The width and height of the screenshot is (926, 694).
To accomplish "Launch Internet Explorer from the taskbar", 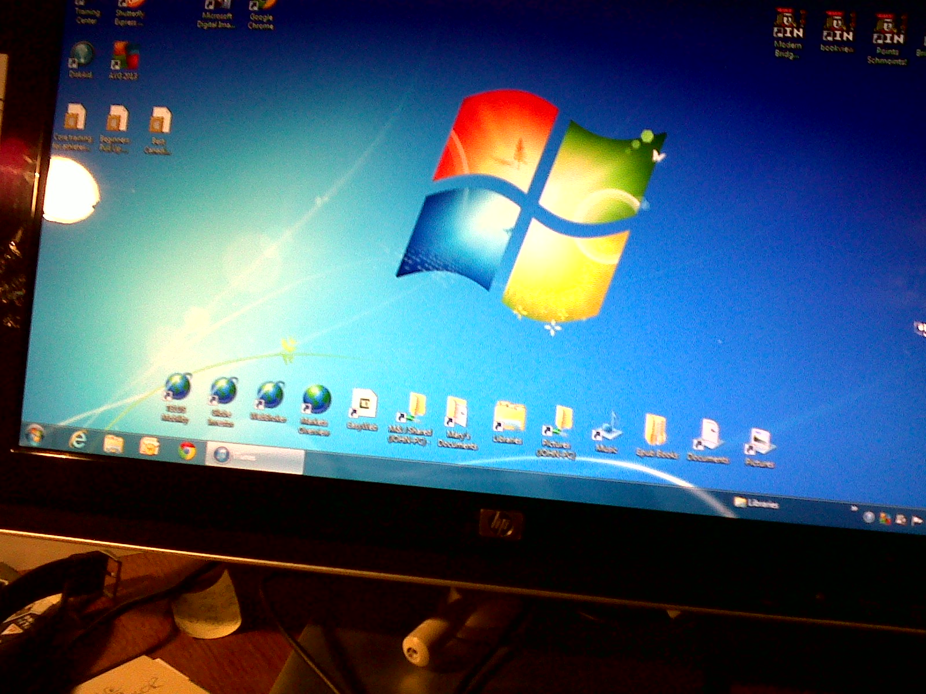I will coord(77,441).
